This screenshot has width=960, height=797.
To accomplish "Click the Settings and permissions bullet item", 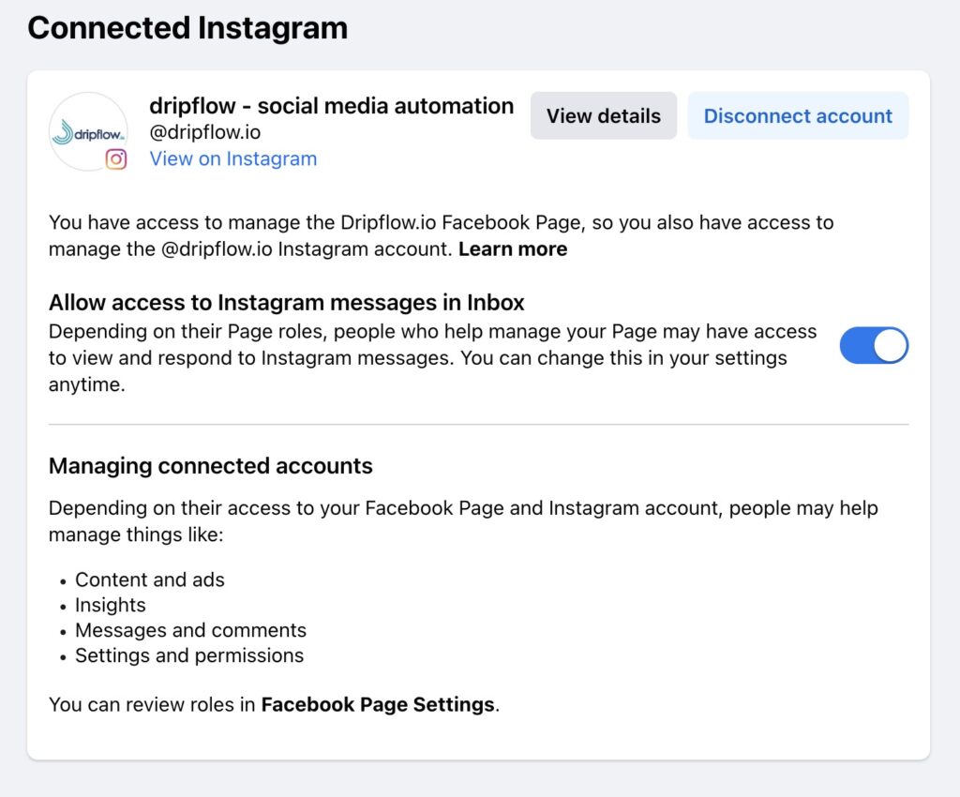I will click(189, 655).
